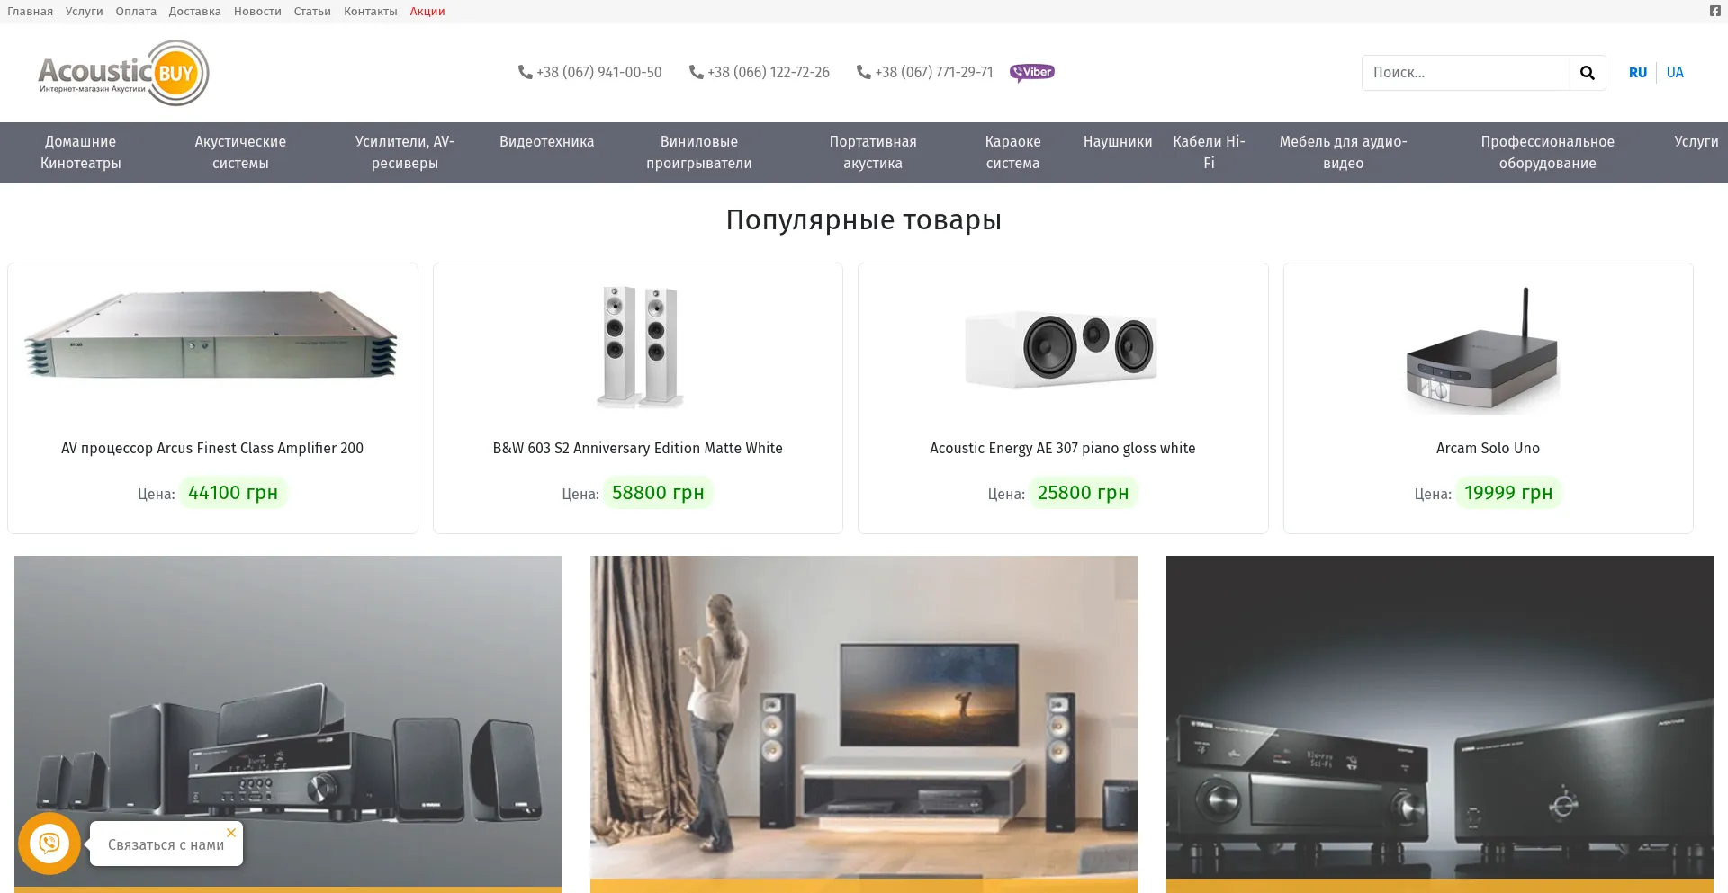1728x893 pixels.
Task: Go to the Акции page
Action: (427, 12)
